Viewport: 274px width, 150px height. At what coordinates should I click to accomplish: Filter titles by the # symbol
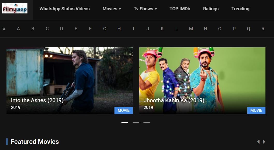(4, 29)
